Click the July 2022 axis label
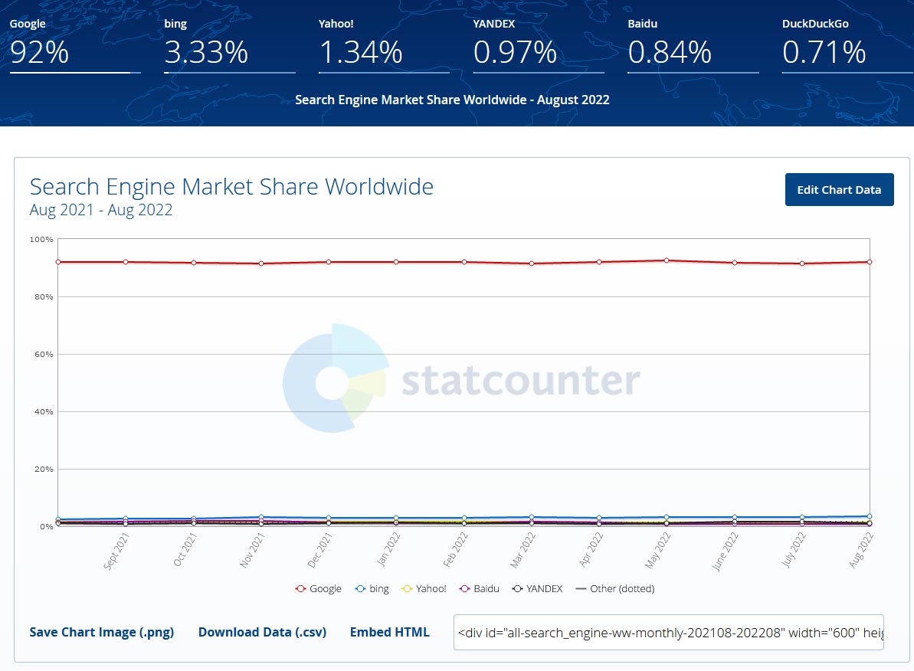The image size is (914, 671). [794, 550]
